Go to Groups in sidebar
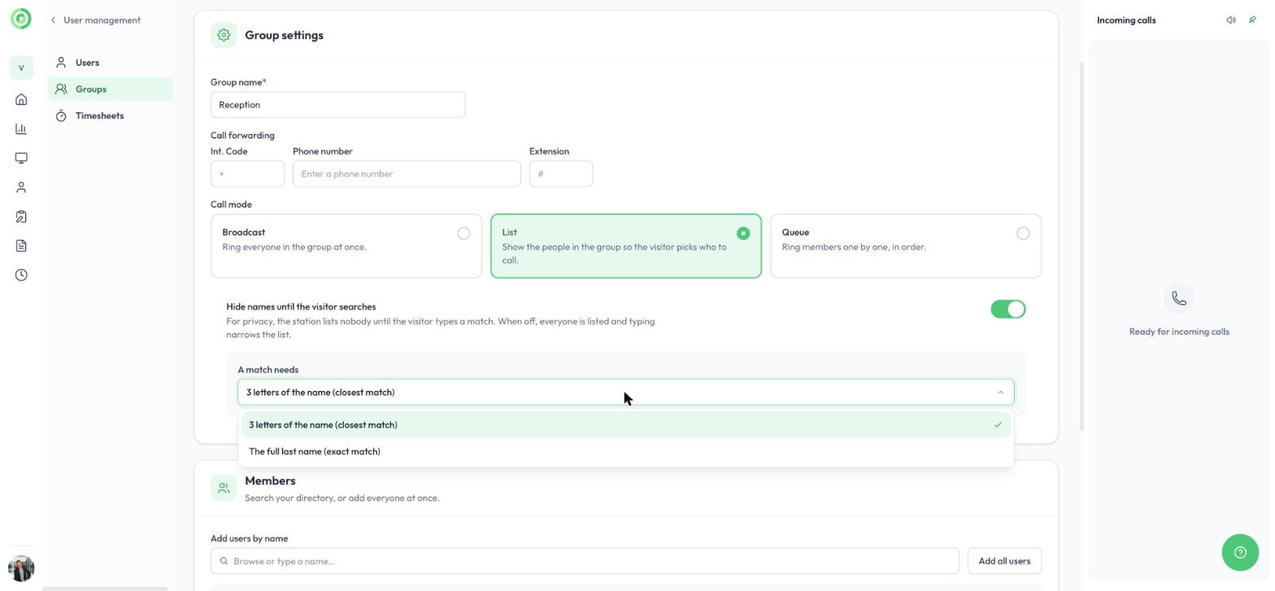The image size is (1275, 591). (110, 89)
